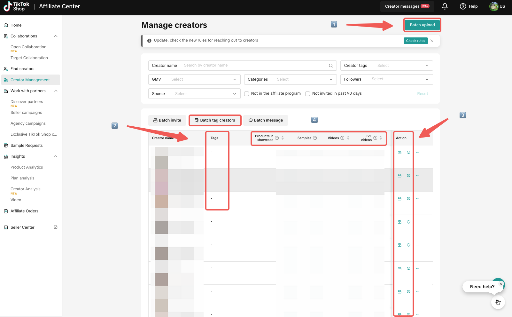Open Sample Requests sidebar item

pyautogui.click(x=27, y=146)
